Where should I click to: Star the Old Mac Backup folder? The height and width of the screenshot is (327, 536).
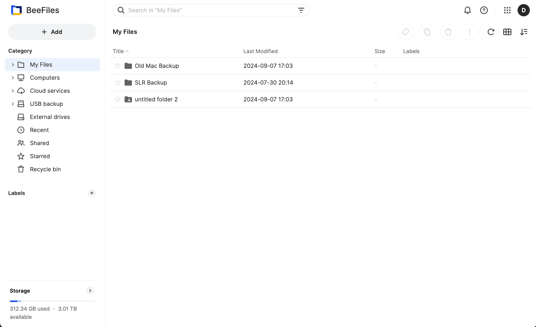tap(118, 66)
